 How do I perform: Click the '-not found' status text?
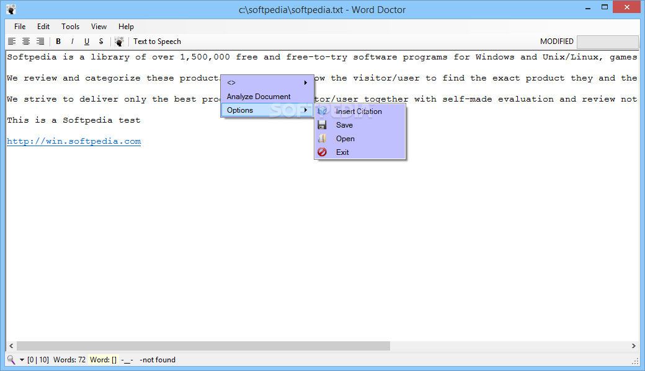tap(158, 360)
